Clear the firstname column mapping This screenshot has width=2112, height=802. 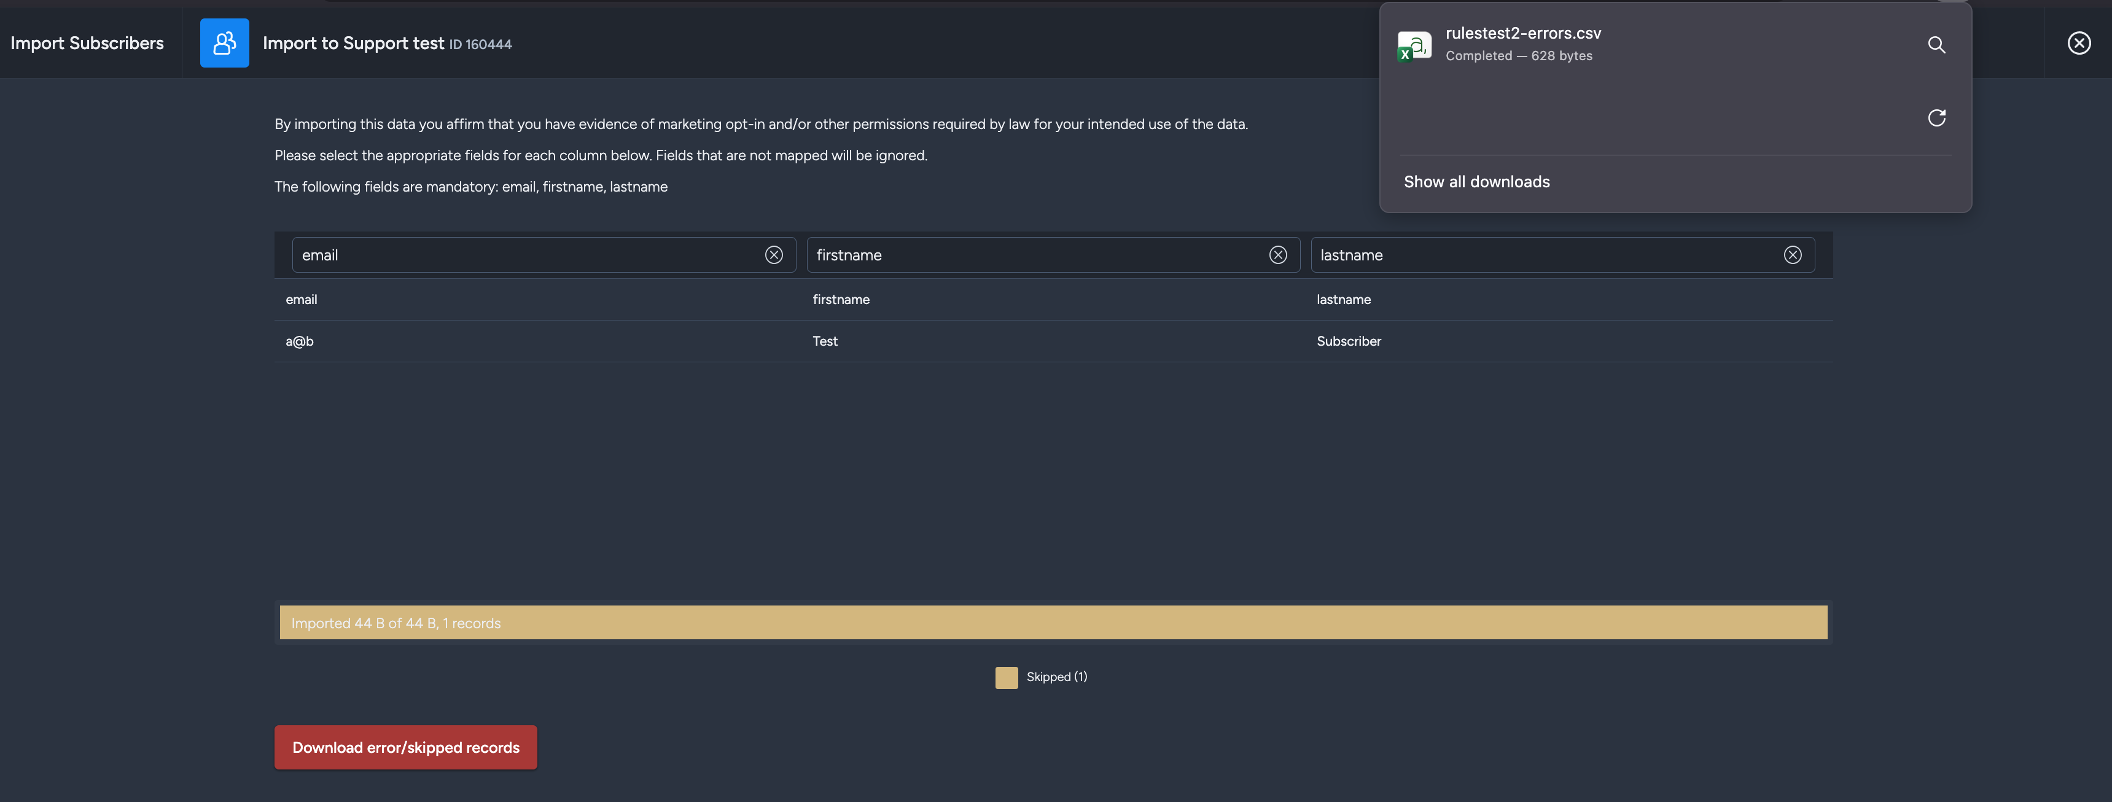pos(1277,255)
